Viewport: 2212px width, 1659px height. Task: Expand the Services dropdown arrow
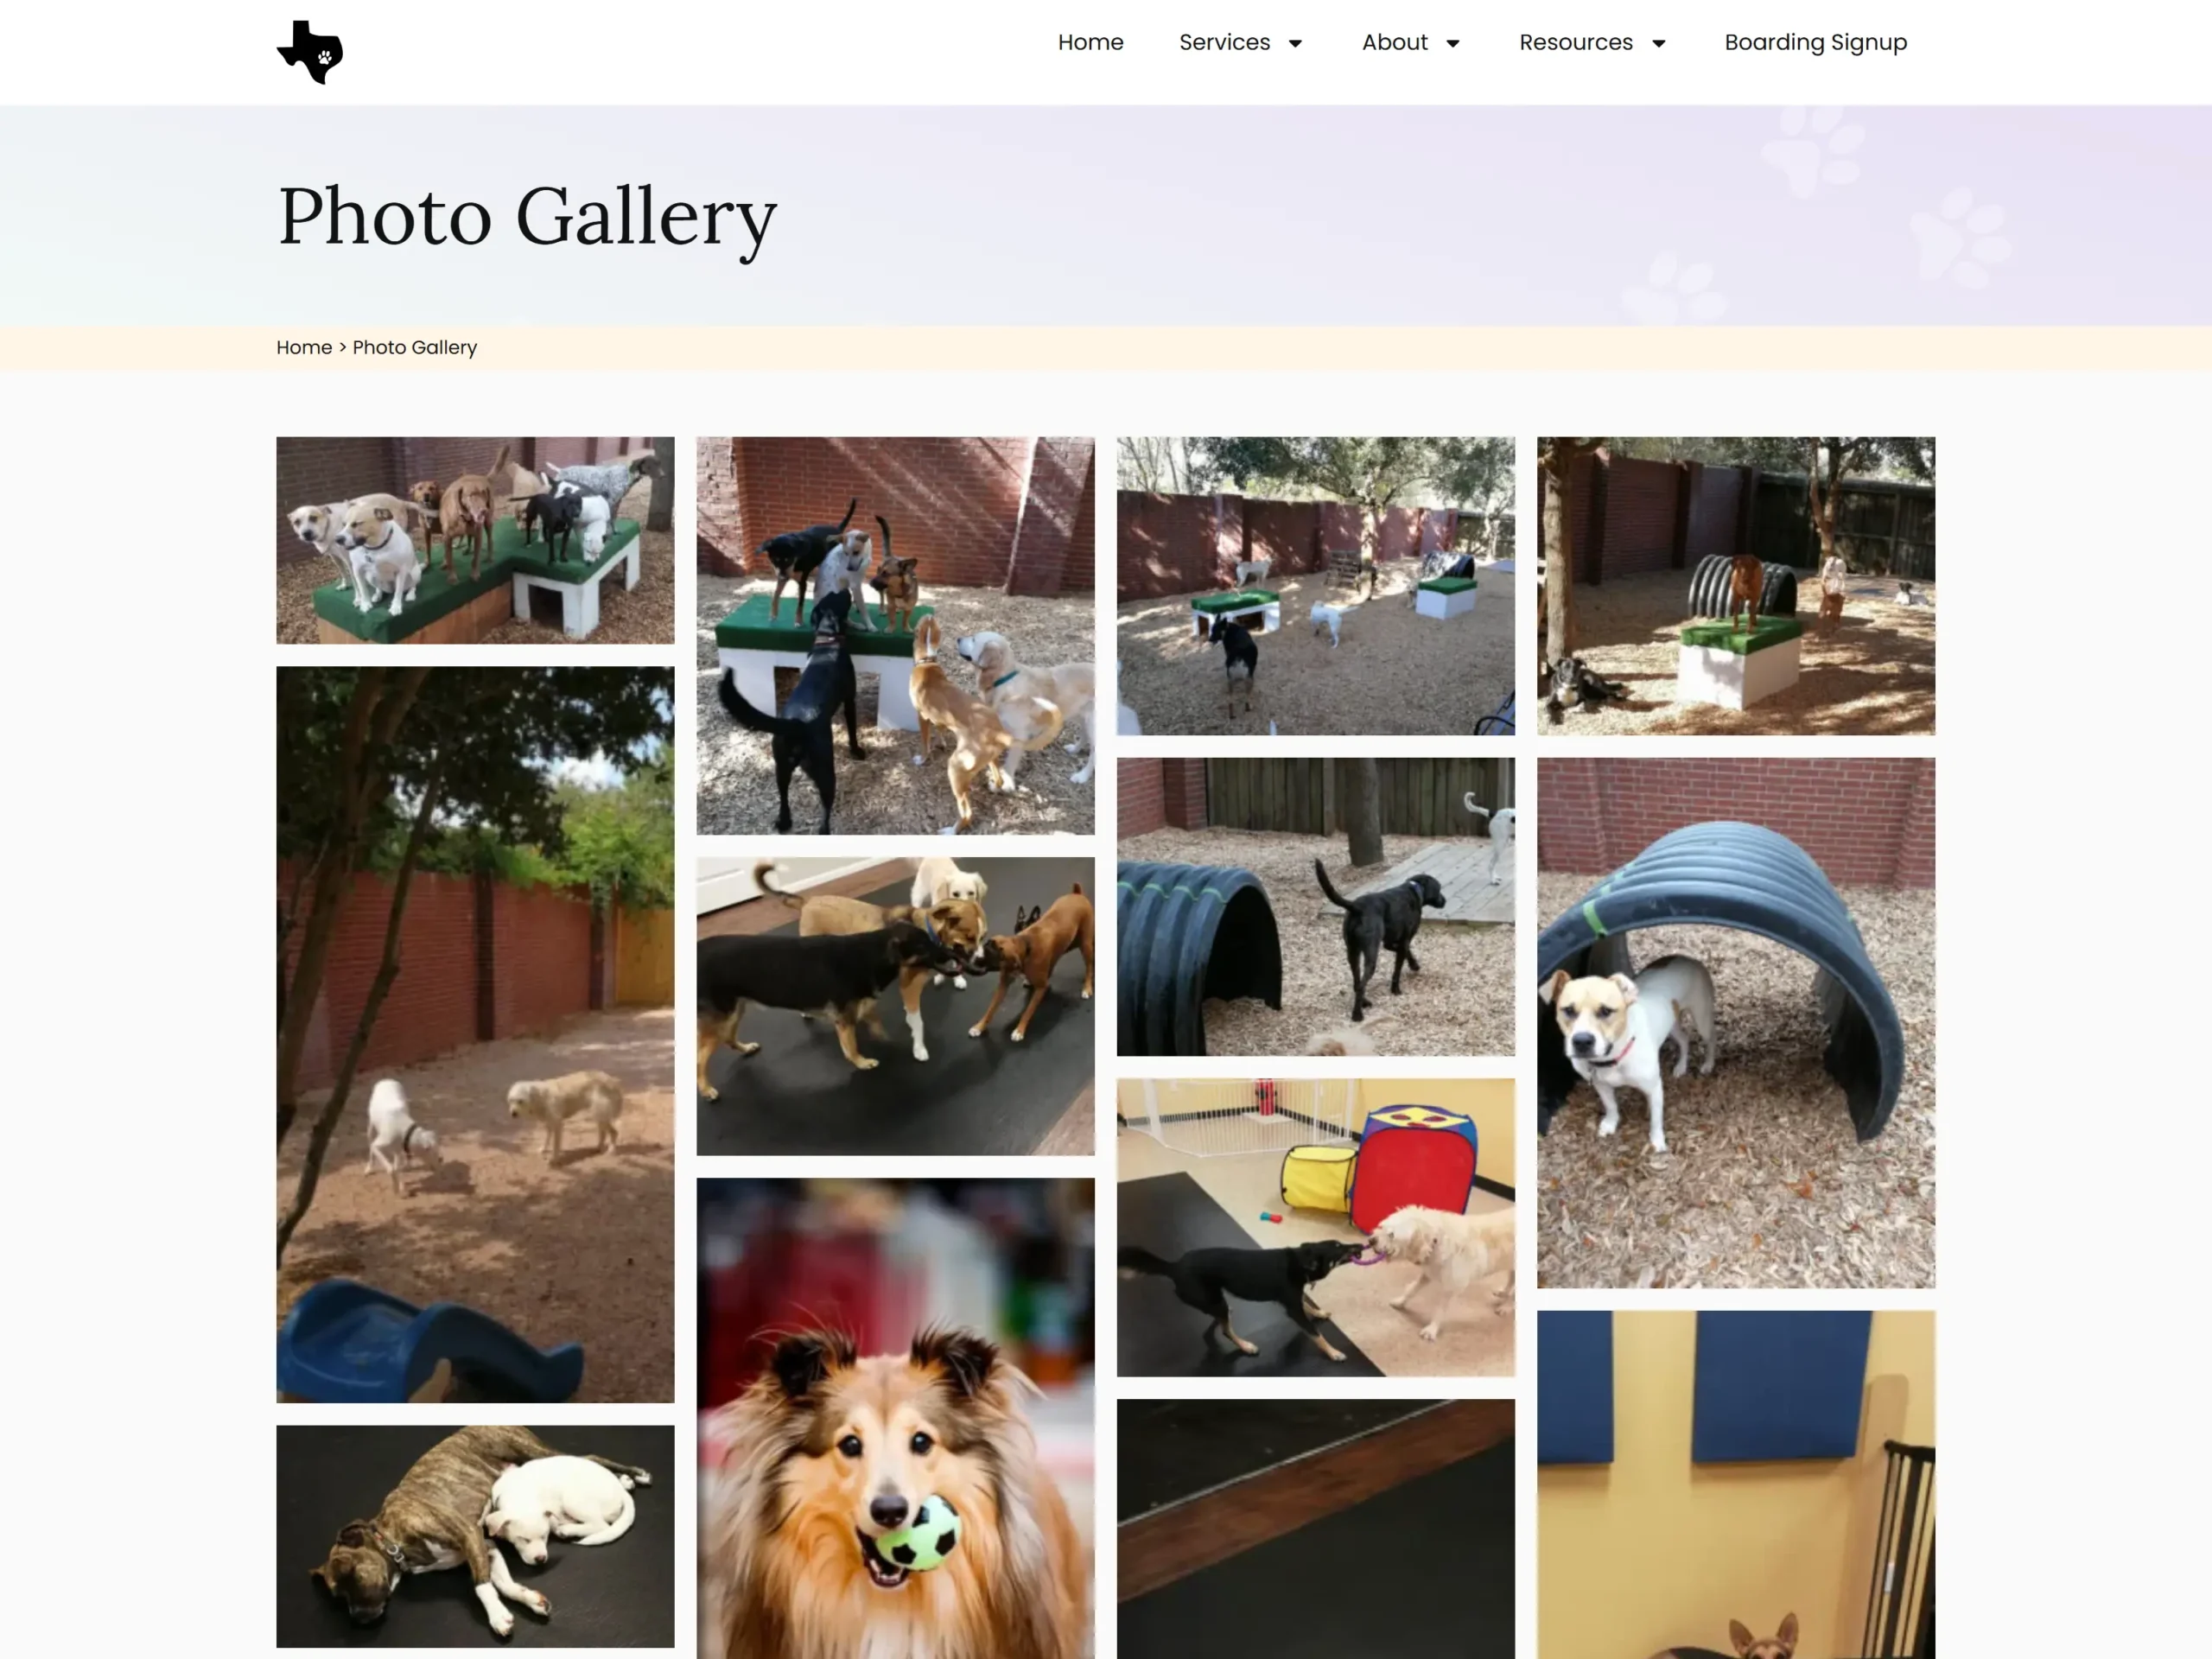[1295, 43]
